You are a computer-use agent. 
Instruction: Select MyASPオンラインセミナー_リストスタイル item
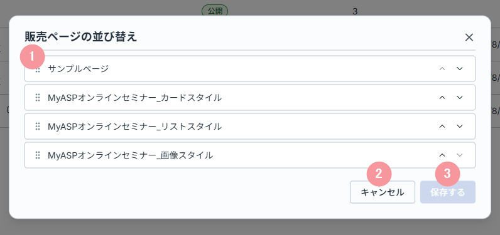250,126
